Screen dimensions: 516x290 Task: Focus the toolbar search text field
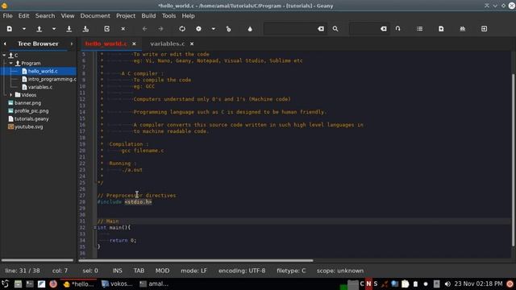(289, 29)
